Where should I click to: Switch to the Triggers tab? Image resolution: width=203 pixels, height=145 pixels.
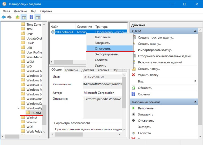point(71,70)
